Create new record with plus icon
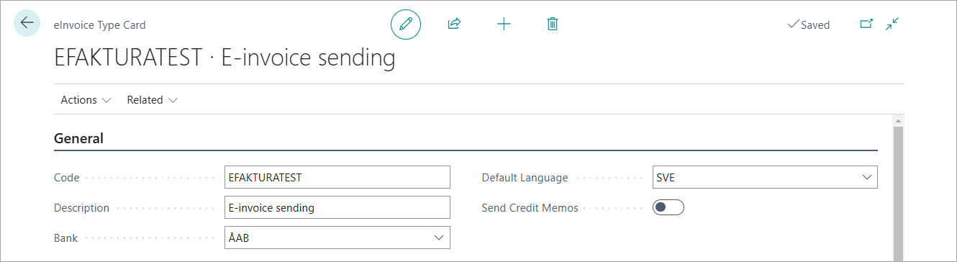 coord(504,24)
